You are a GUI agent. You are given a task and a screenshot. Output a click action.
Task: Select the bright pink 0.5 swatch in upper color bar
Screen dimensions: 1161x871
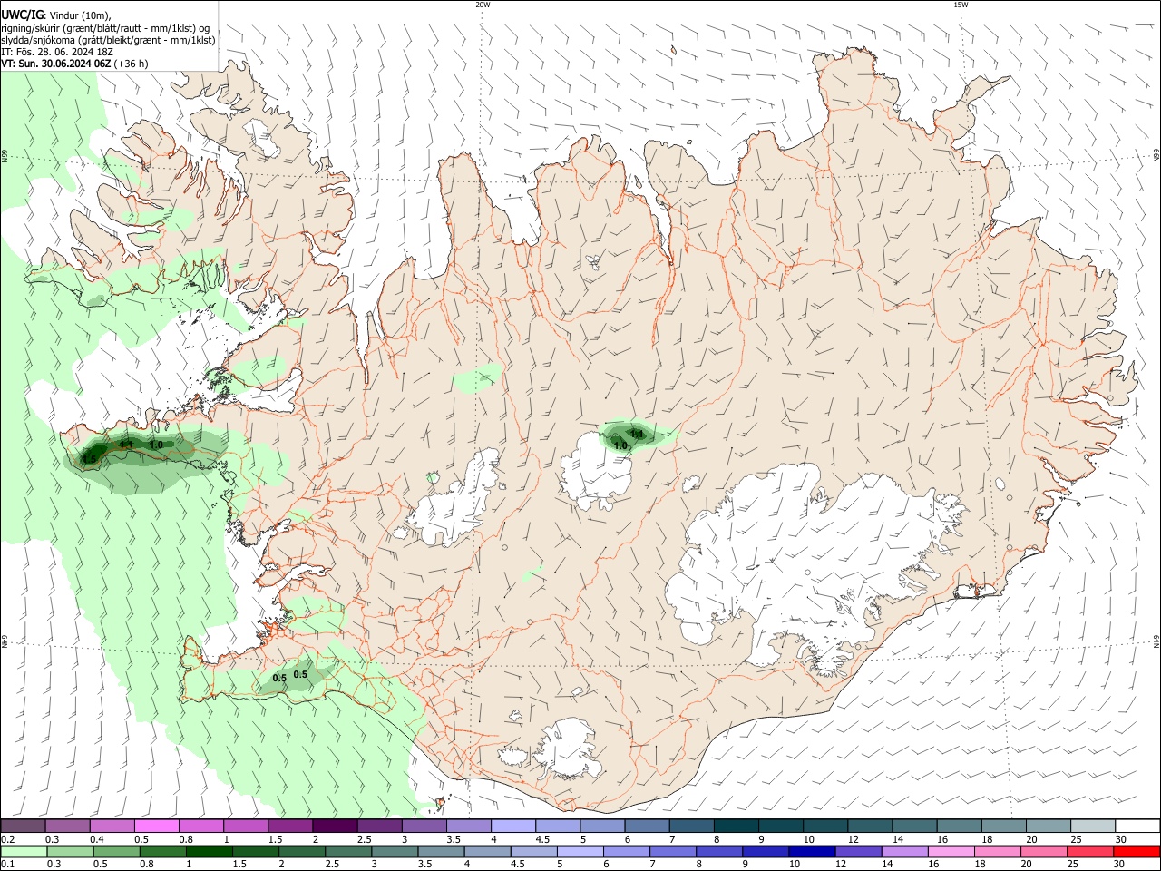(x=156, y=827)
